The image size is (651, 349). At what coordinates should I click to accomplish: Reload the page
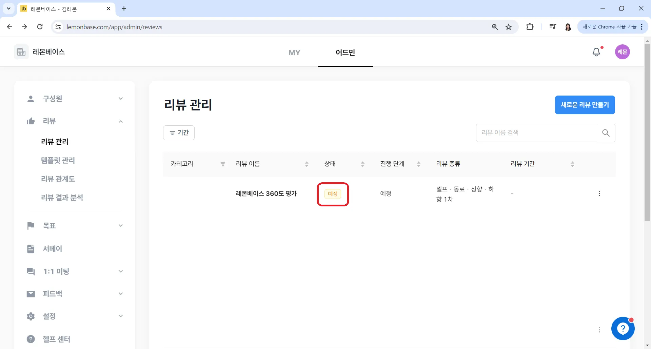click(40, 27)
